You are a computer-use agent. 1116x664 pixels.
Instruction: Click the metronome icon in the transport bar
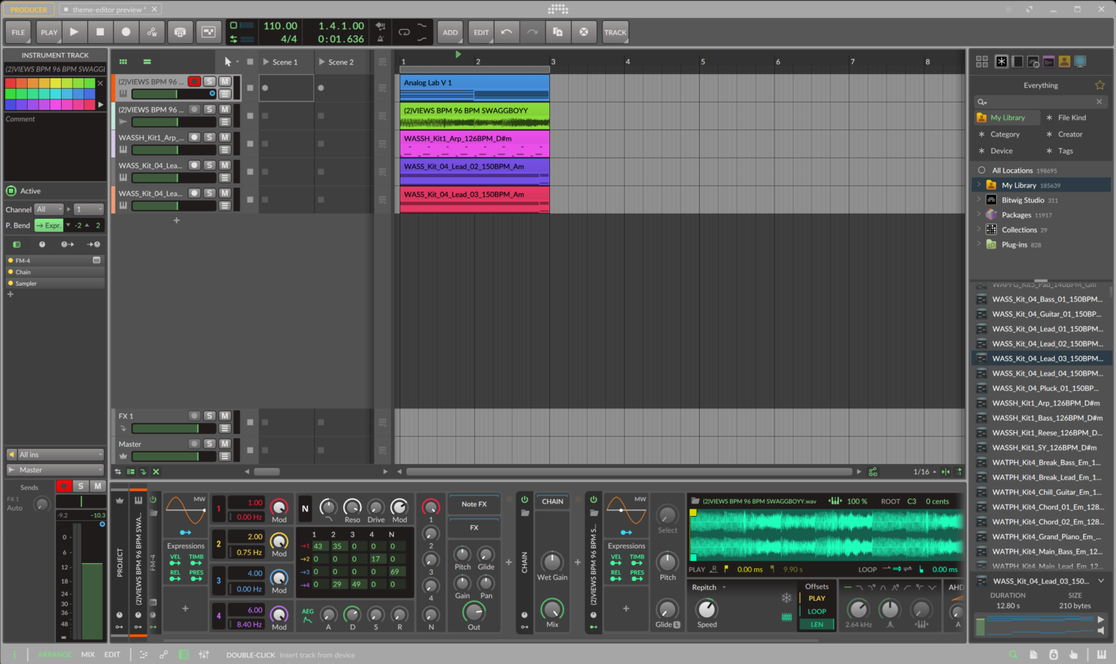coord(380,38)
